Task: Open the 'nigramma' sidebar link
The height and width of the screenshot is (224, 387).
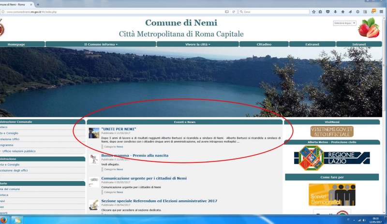Action: [x=7, y=145]
